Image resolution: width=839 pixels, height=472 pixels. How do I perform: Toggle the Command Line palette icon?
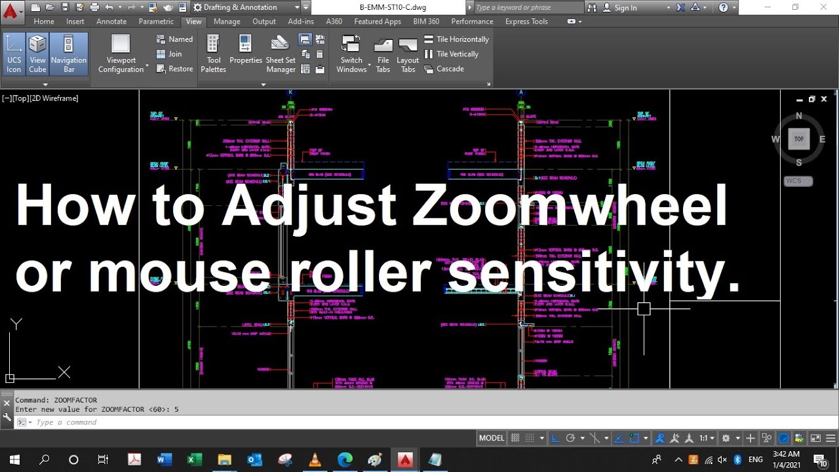coord(305,39)
